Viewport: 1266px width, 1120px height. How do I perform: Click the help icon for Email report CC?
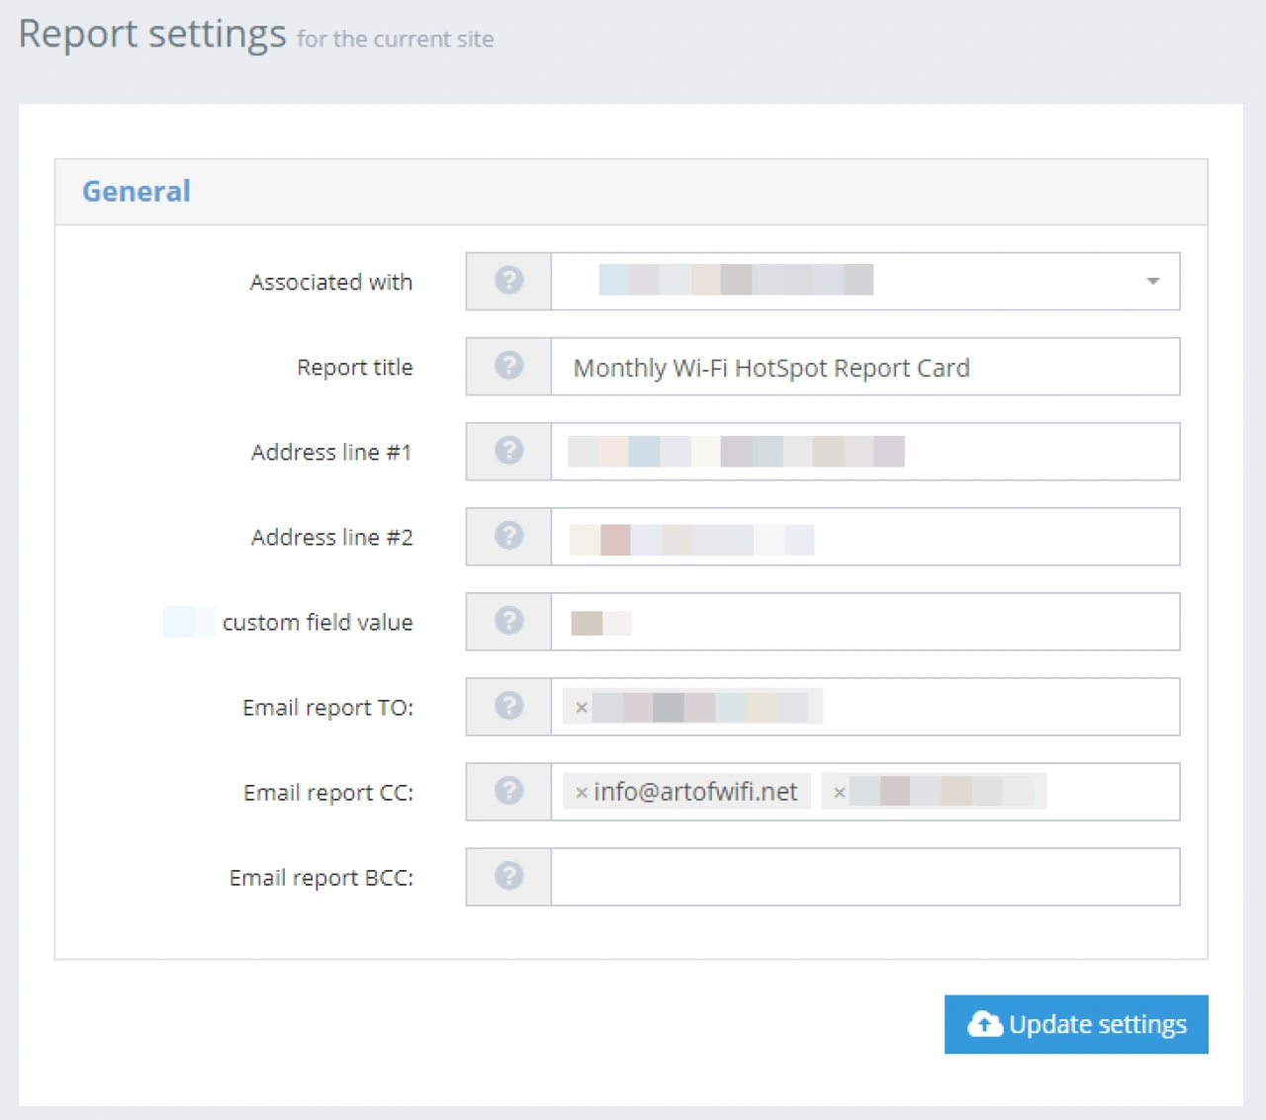click(x=508, y=791)
